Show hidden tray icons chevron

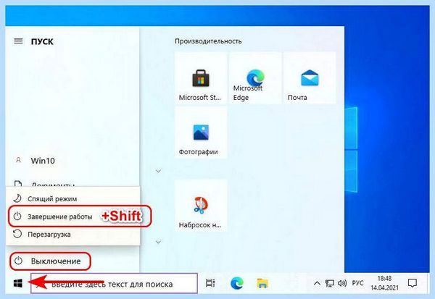pyautogui.click(x=317, y=283)
